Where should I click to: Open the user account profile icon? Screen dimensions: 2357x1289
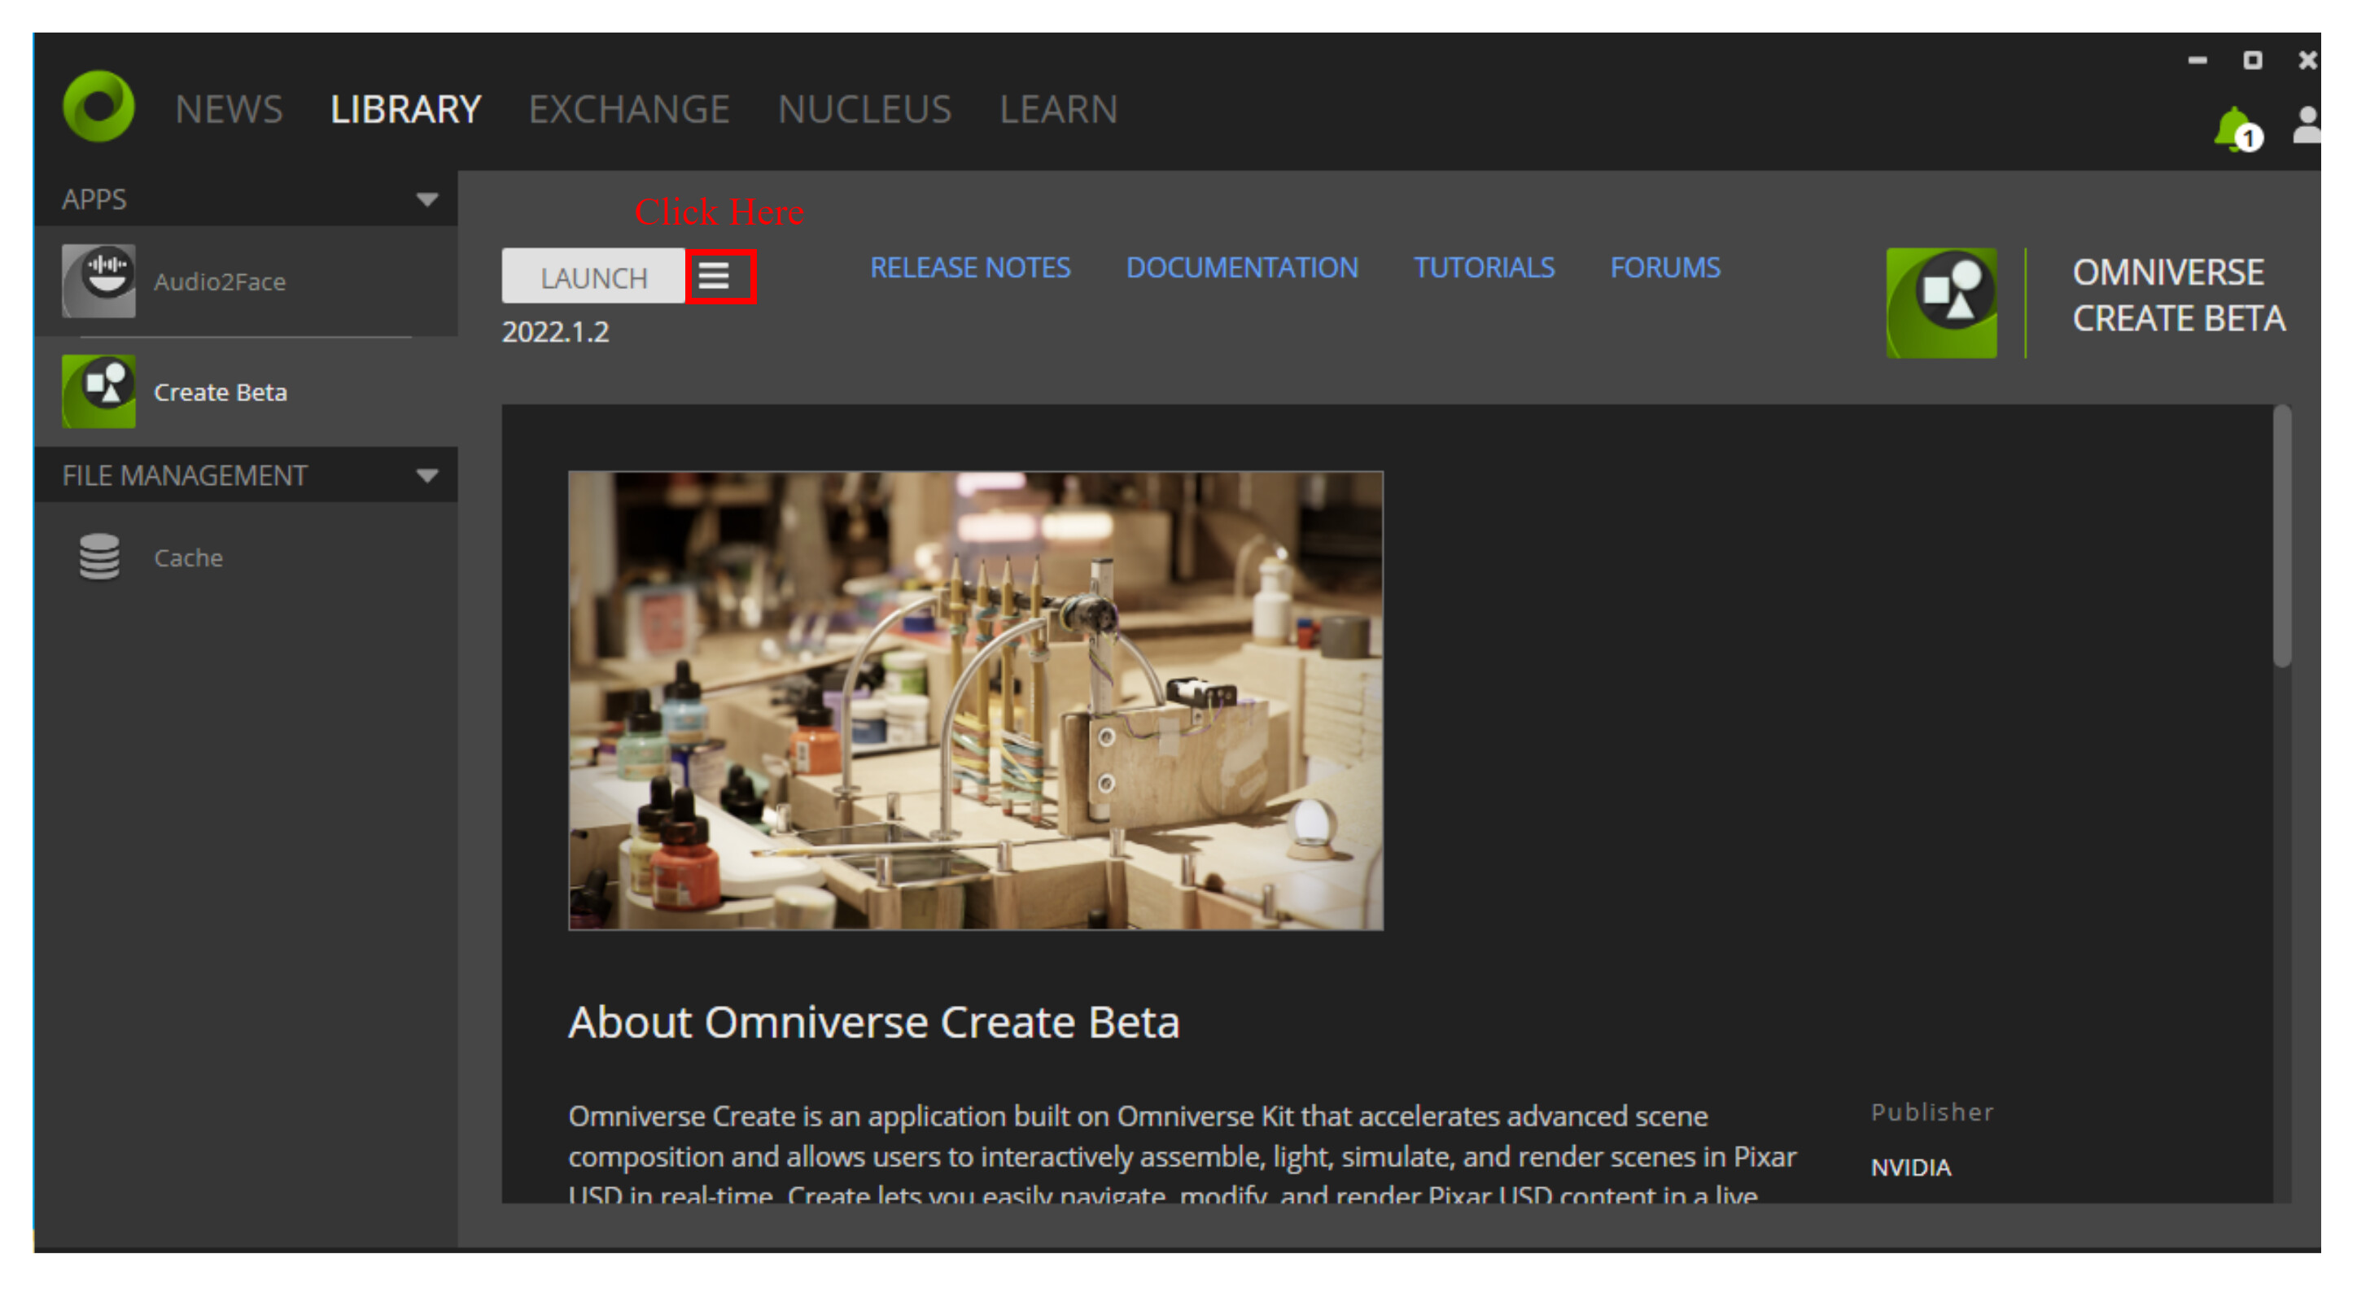(x=2308, y=125)
